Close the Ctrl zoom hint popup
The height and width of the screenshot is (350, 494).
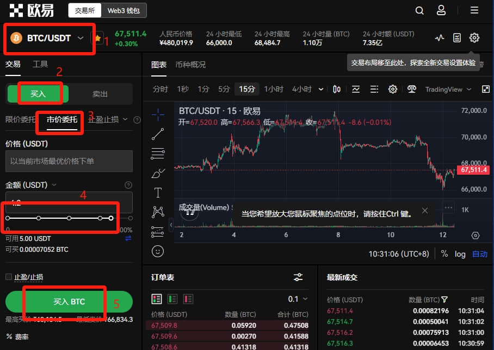coord(425,211)
